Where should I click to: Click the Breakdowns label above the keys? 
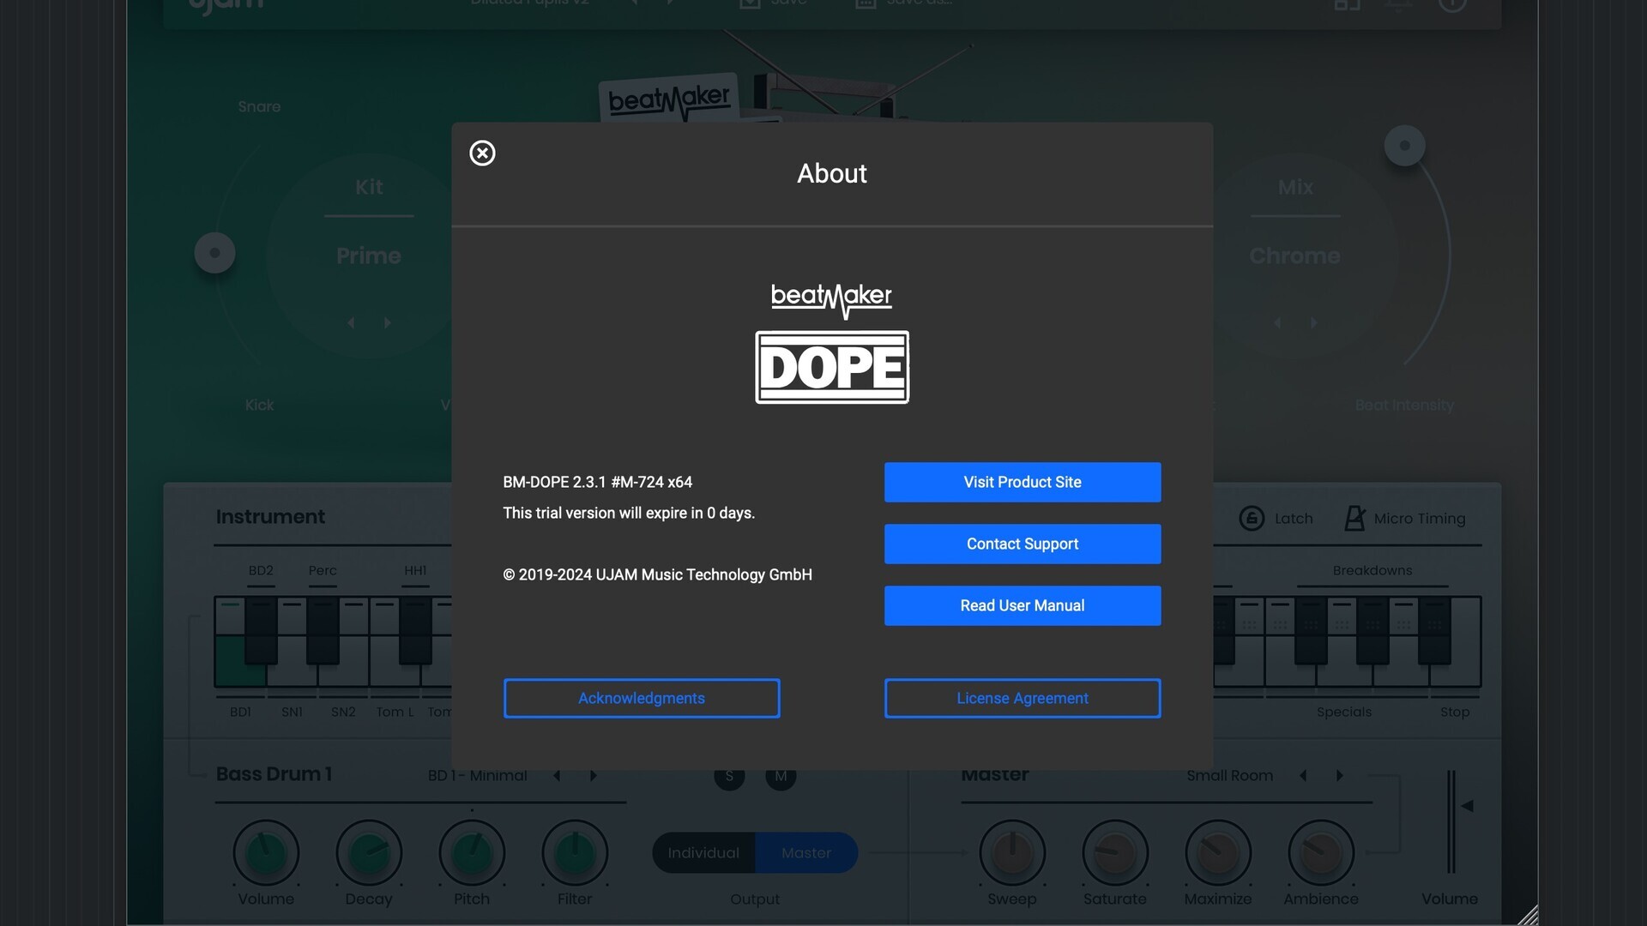(x=1372, y=570)
